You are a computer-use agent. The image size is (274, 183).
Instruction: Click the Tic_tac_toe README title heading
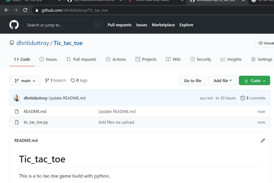(42, 159)
